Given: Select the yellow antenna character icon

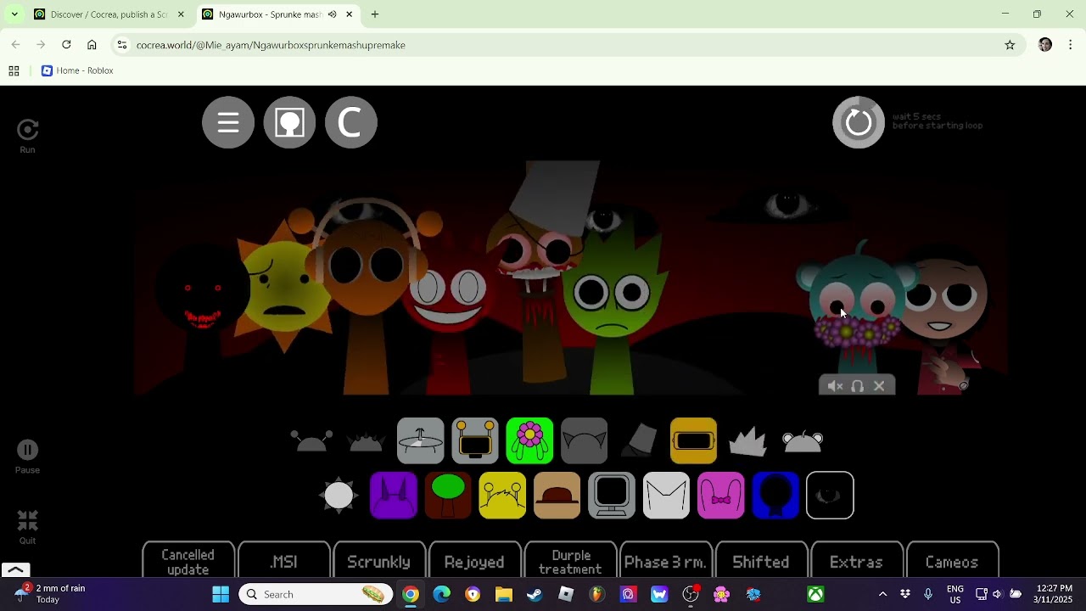Looking at the screenshot, I should (502, 495).
